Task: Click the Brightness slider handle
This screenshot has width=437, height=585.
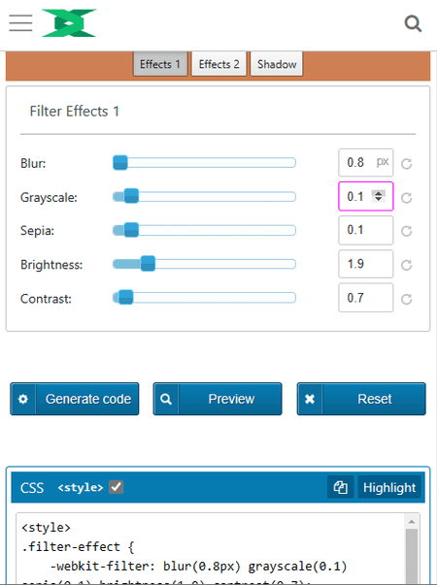Action: point(148,264)
